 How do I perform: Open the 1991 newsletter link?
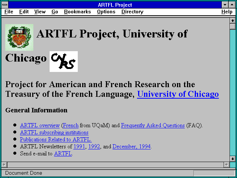tap(79, 146)
